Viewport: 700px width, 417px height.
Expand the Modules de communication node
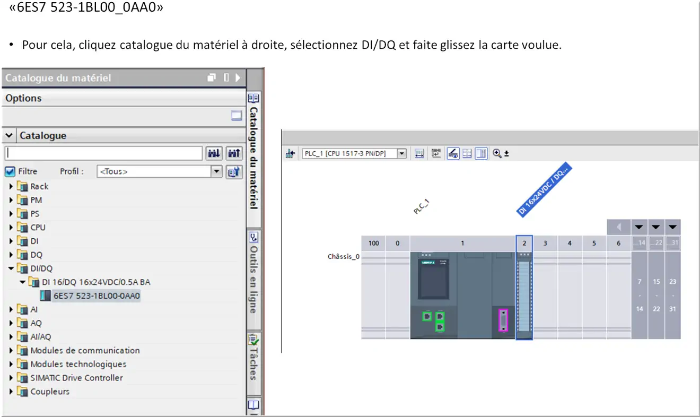(x=11, y=350)
